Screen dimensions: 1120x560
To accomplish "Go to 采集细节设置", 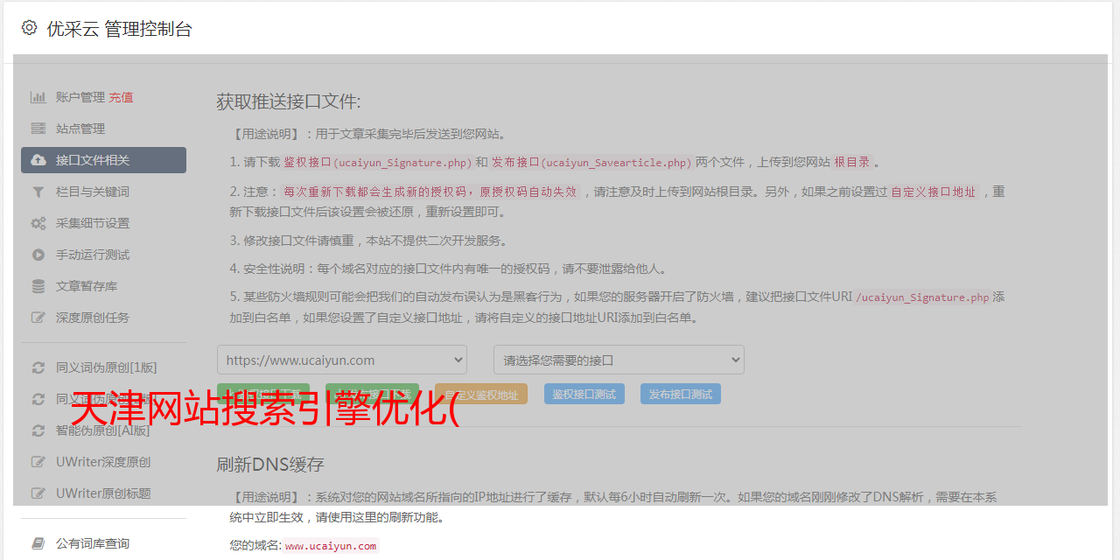I will coord(103,223).
